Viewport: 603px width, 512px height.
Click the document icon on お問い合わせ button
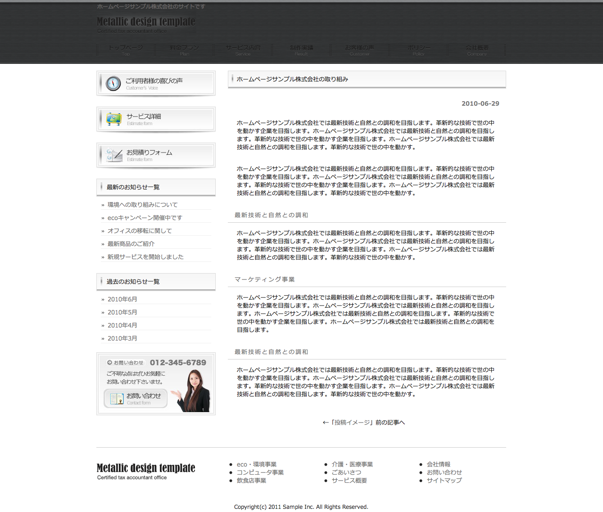[117, 399]
